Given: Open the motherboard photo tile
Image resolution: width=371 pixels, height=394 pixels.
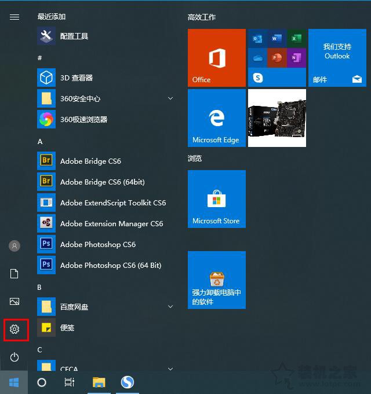Looking at the screenshot, I should pos(277,118).
